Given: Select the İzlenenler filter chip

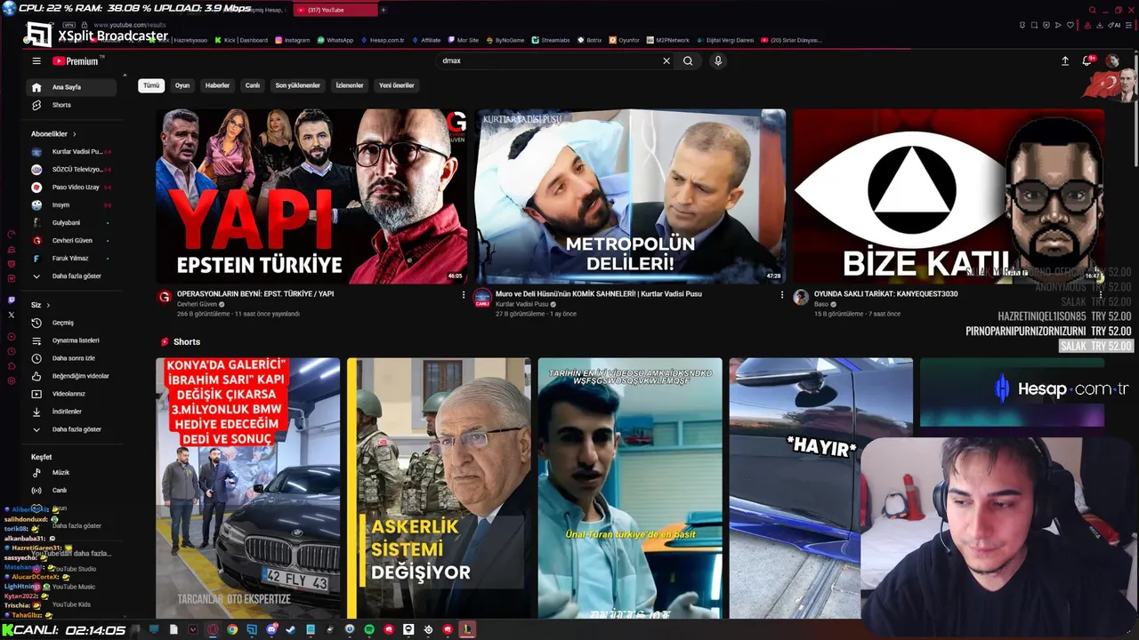Looking at the screenshot, I should pos(350,85).
